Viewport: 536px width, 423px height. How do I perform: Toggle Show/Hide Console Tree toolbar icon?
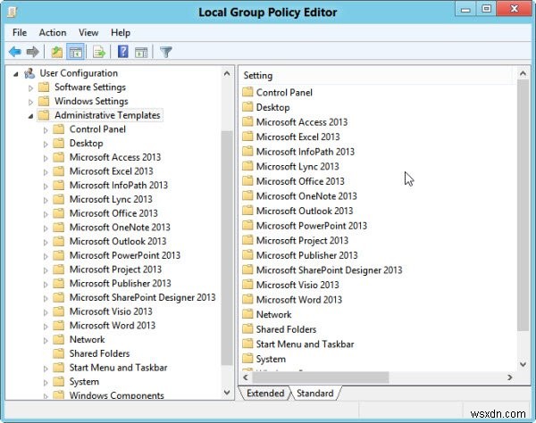click(76, 52)
